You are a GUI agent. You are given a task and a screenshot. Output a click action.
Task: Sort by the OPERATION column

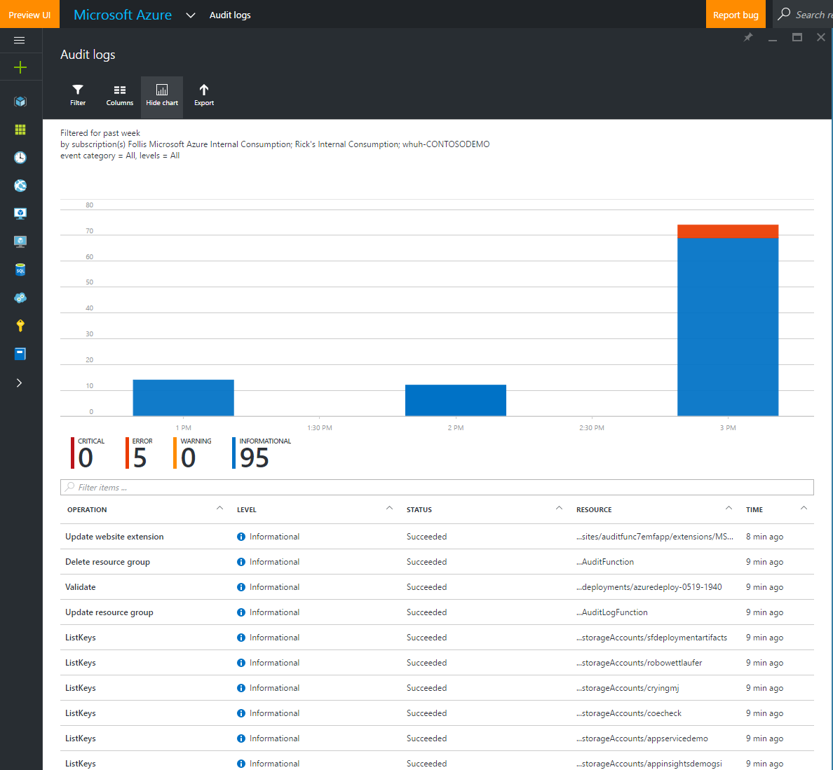tap(87, 509)
